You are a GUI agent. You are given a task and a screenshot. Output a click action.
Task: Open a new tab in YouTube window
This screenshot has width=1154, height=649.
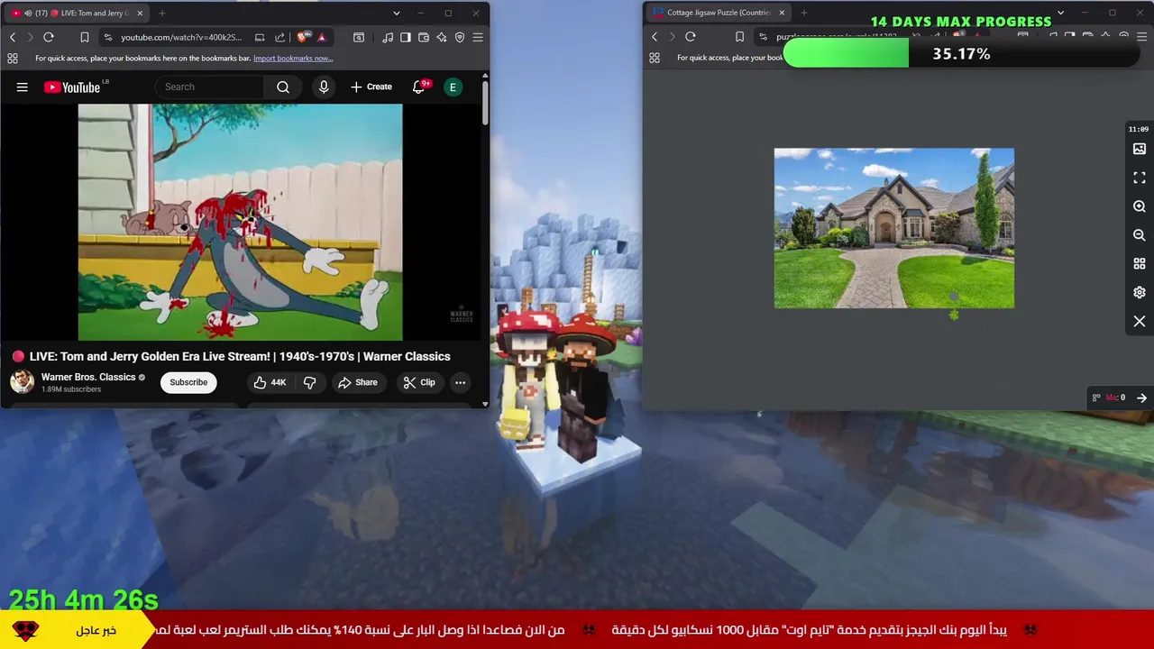pos(162,13)
